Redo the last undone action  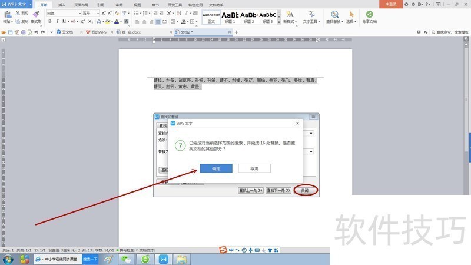coord(43,32)
